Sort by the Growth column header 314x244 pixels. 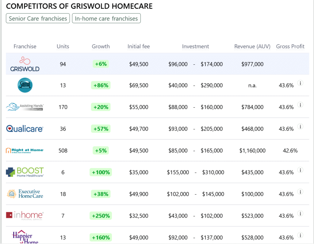point(101,46)
